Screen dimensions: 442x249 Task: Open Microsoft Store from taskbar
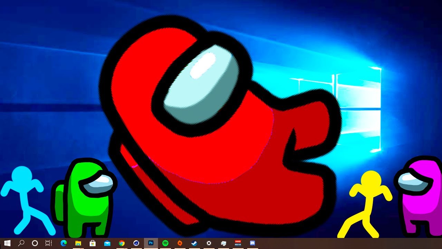point(93,243)
